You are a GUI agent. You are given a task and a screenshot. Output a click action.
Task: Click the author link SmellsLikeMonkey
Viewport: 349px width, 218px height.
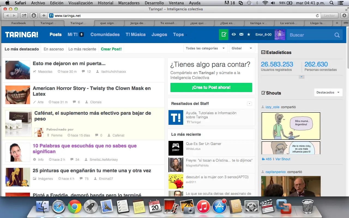point(104,160)
